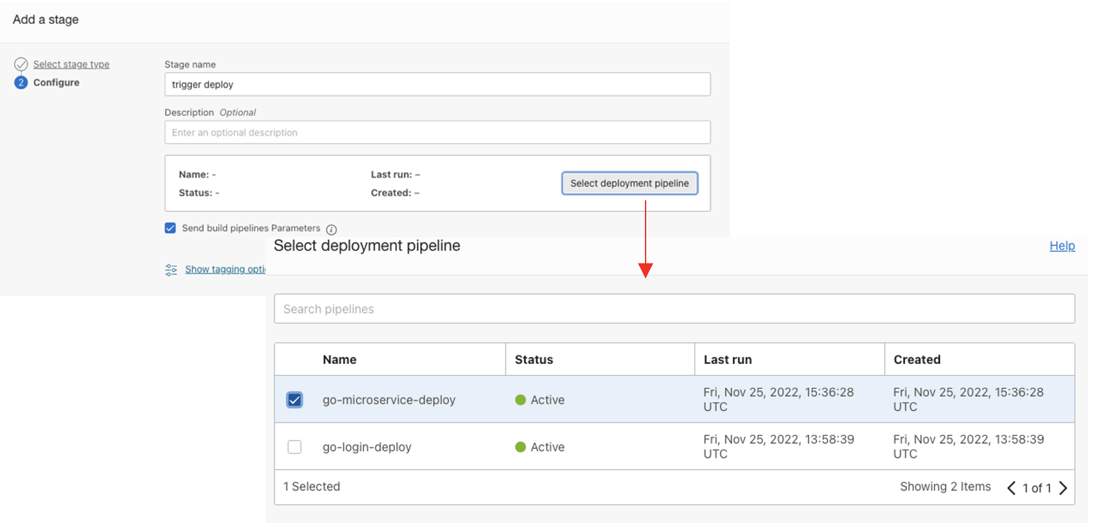Select the Configure step

click(x=57, y=82)
